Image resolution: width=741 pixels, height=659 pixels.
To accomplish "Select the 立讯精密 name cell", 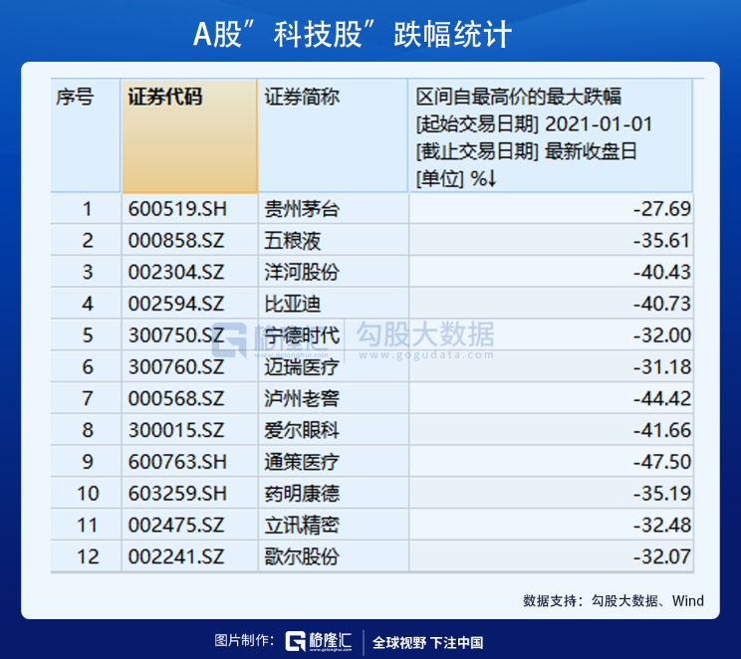I will (334, 526).
